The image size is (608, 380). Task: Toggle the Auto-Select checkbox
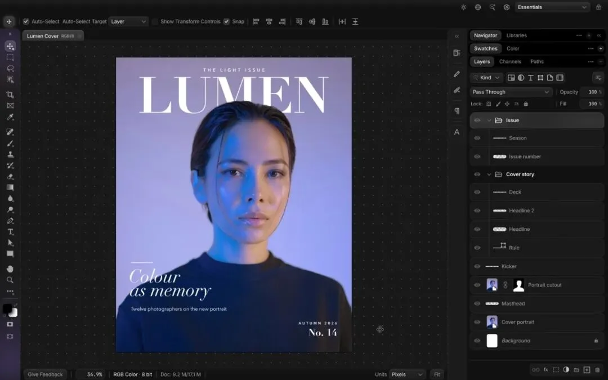point(26,22)
